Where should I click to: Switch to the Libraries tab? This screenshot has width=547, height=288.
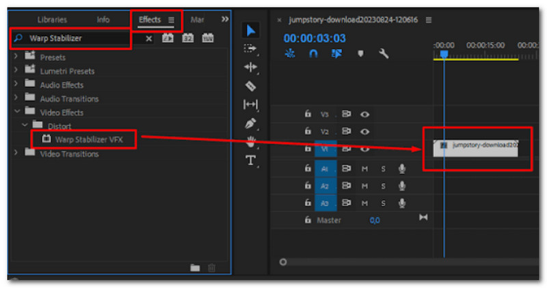52,20
